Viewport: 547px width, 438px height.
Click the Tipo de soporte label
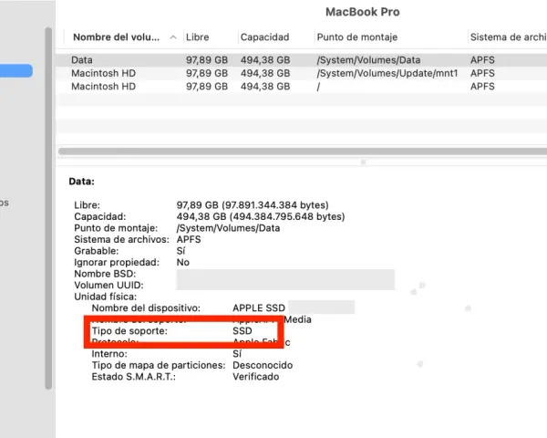pyautogui.click(x=129, y=330)
